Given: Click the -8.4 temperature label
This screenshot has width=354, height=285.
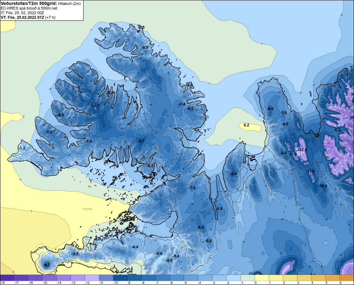Looking at the screenshot, I should point(61,115).
